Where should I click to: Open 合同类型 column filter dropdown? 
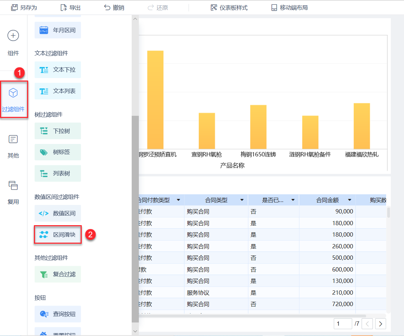242,200
